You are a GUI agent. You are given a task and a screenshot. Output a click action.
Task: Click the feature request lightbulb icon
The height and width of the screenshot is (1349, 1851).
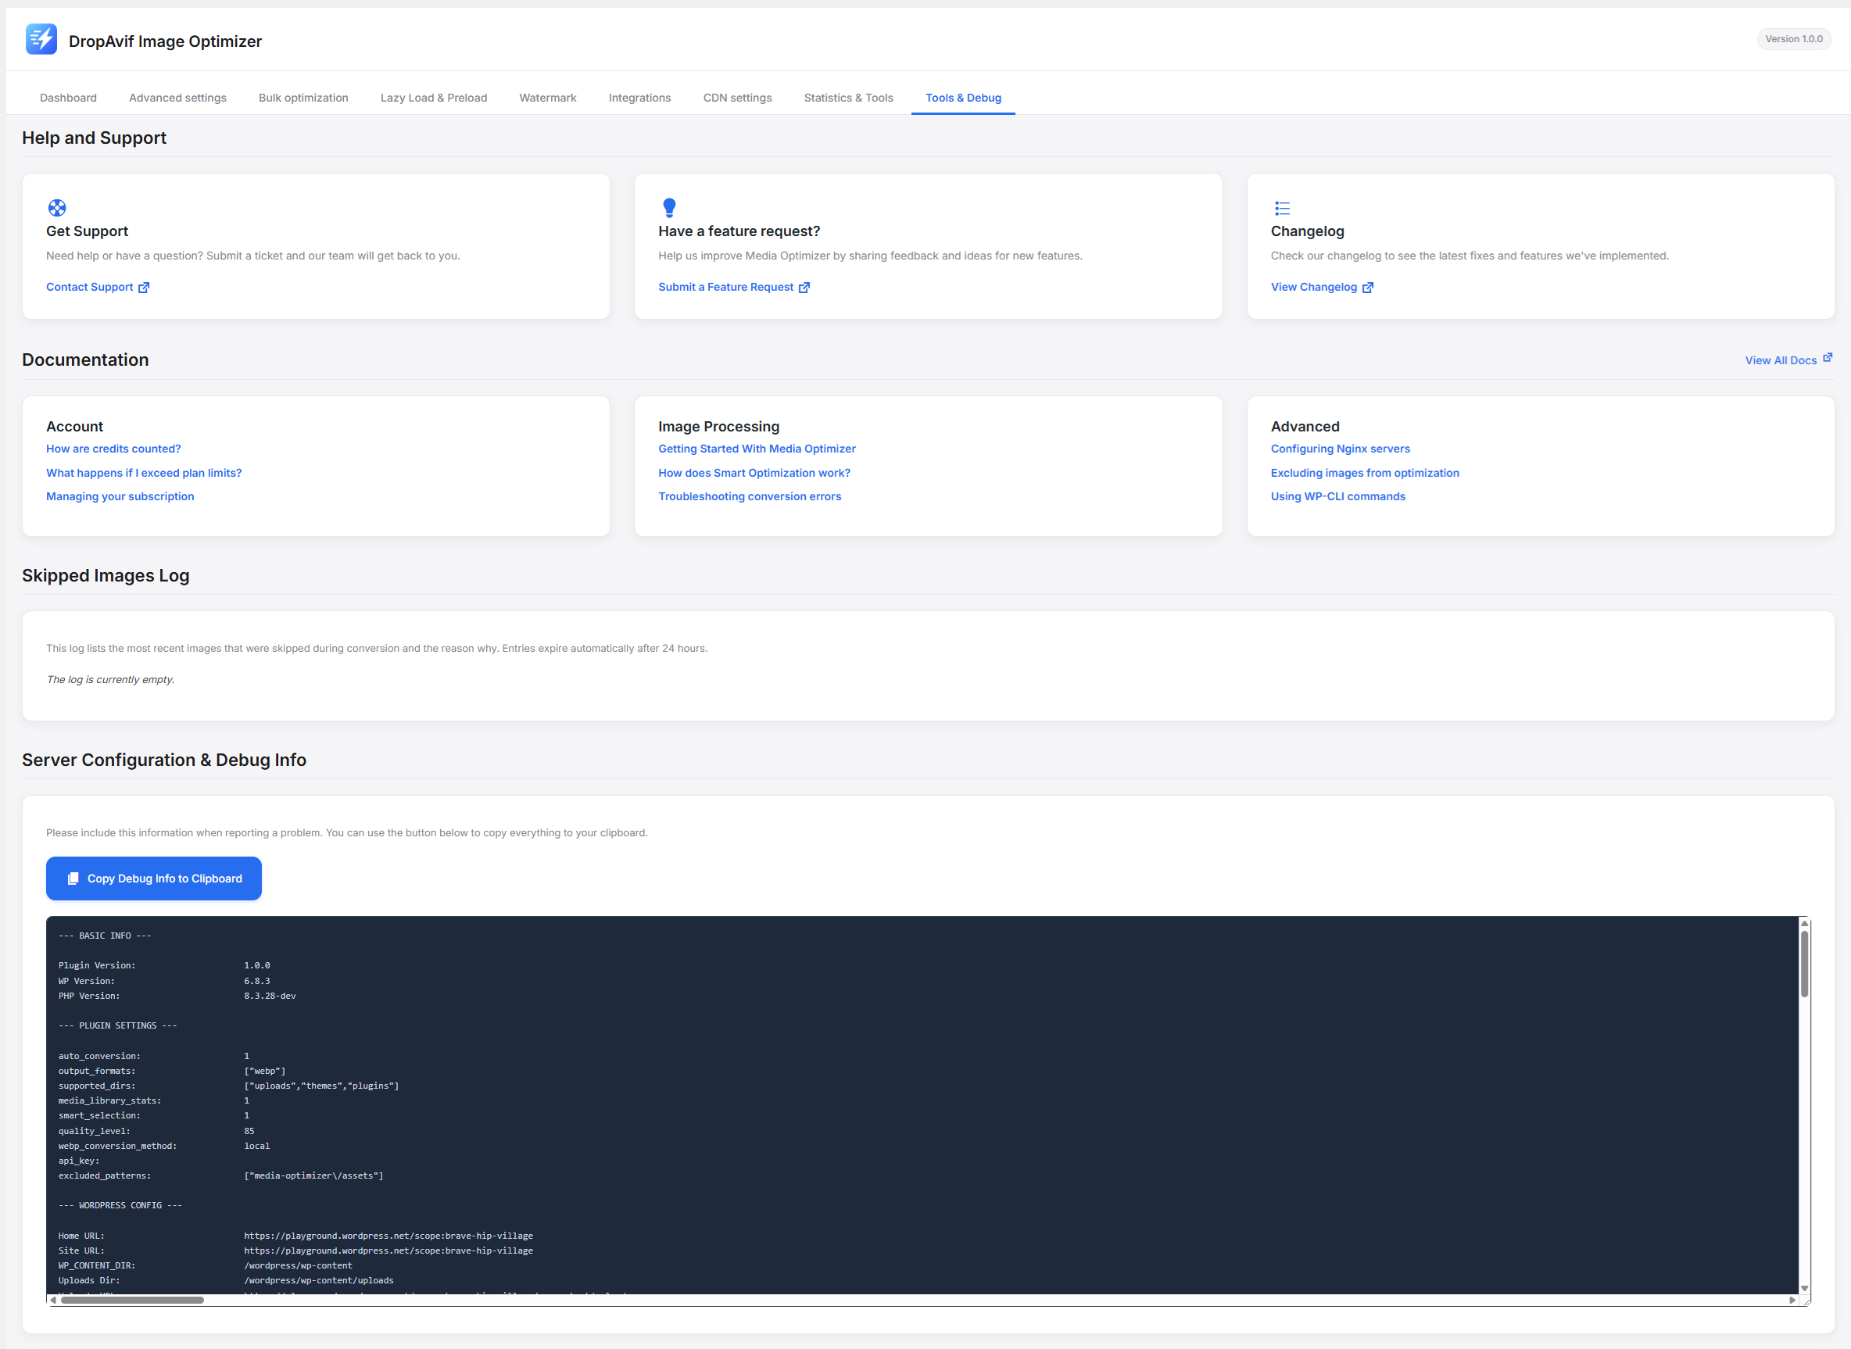click(x=668, y=207)
